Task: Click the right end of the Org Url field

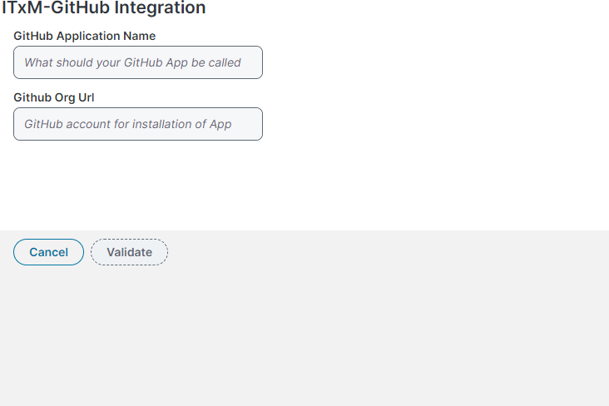Action: (x=252, y=124)
